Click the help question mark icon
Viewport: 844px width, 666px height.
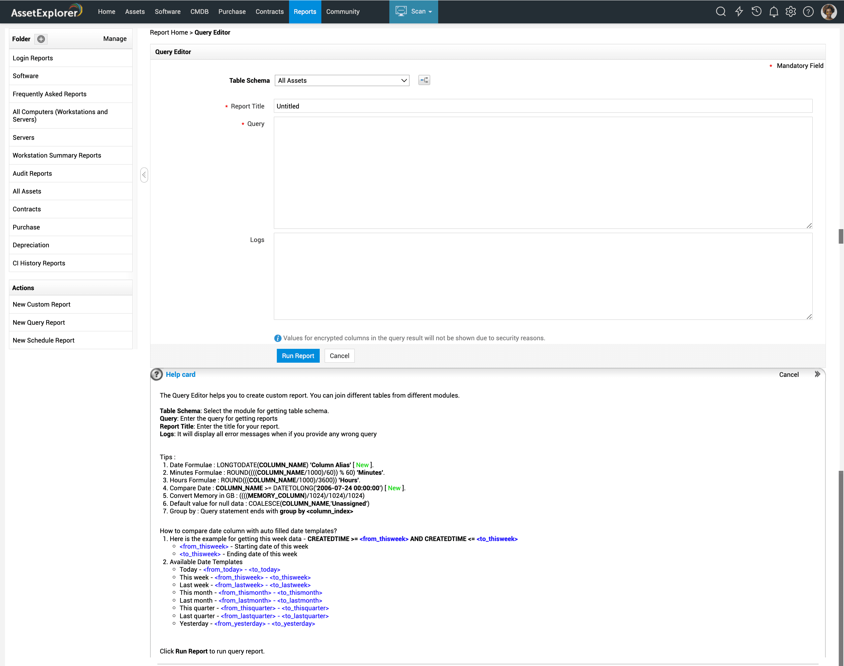pos(808,12)
